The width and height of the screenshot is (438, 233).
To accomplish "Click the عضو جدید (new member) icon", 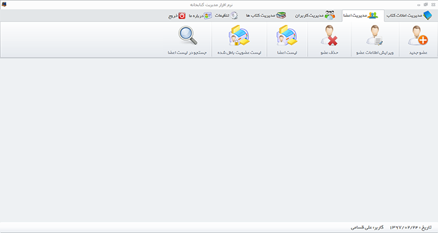I will (418, 36).
